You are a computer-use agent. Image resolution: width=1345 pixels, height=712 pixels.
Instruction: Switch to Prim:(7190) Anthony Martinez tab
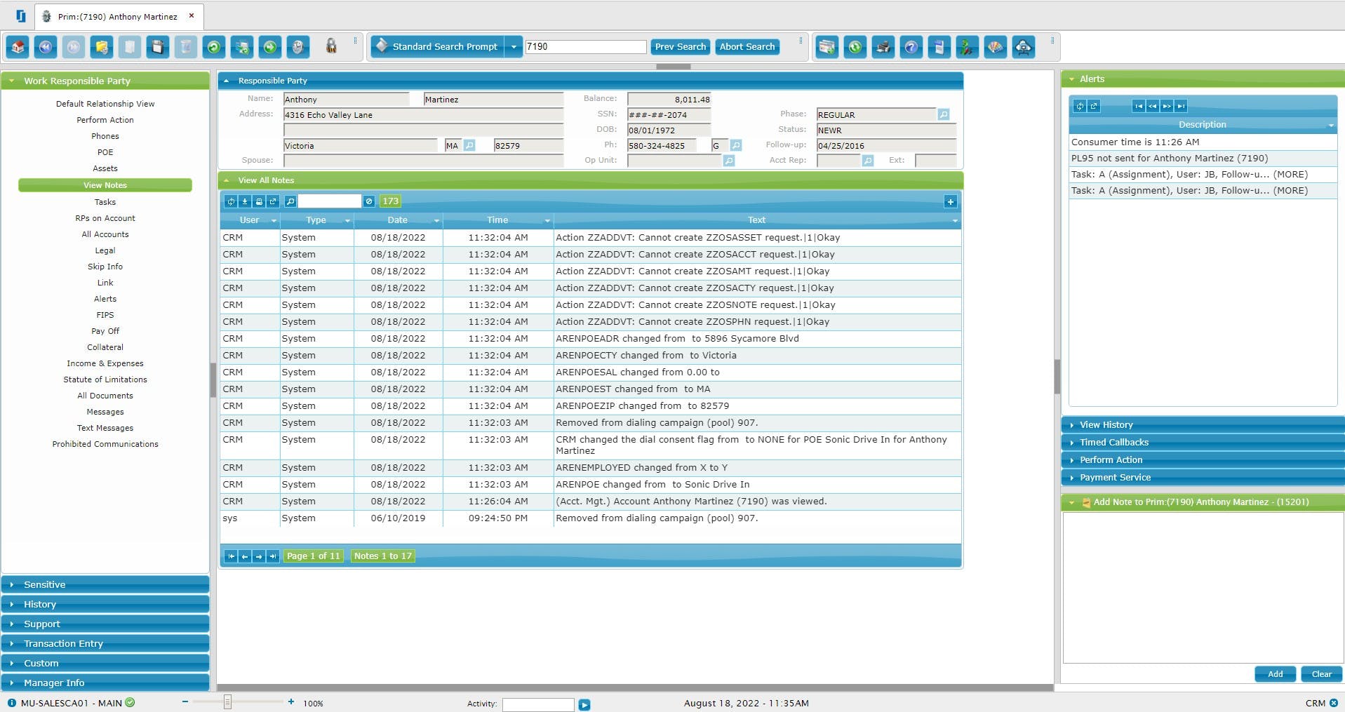point(118,16)
